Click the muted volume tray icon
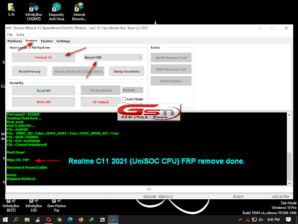This screenshot has width=298, height=224. [x=261, y=220]
